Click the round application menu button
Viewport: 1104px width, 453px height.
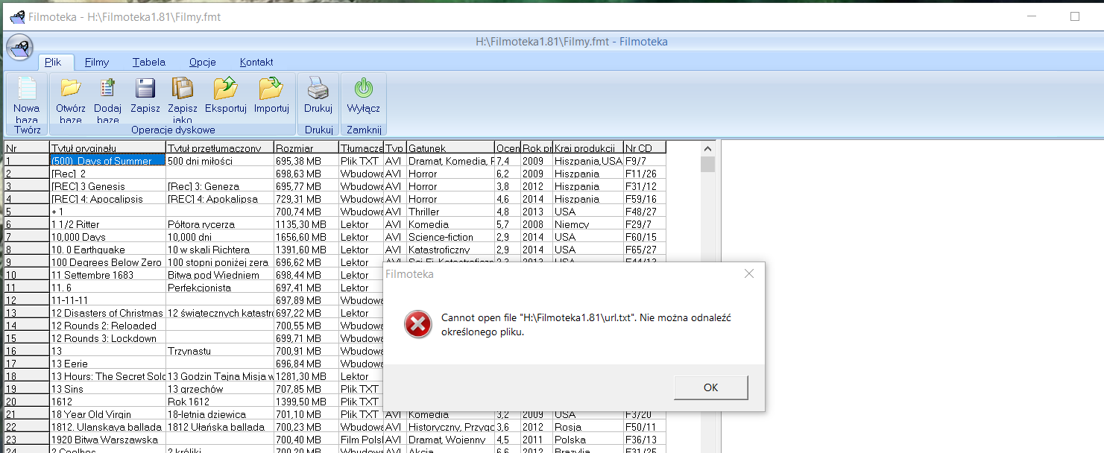click(x=19, y=49)
